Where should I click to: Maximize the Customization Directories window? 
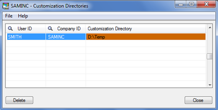coord(191,5)
